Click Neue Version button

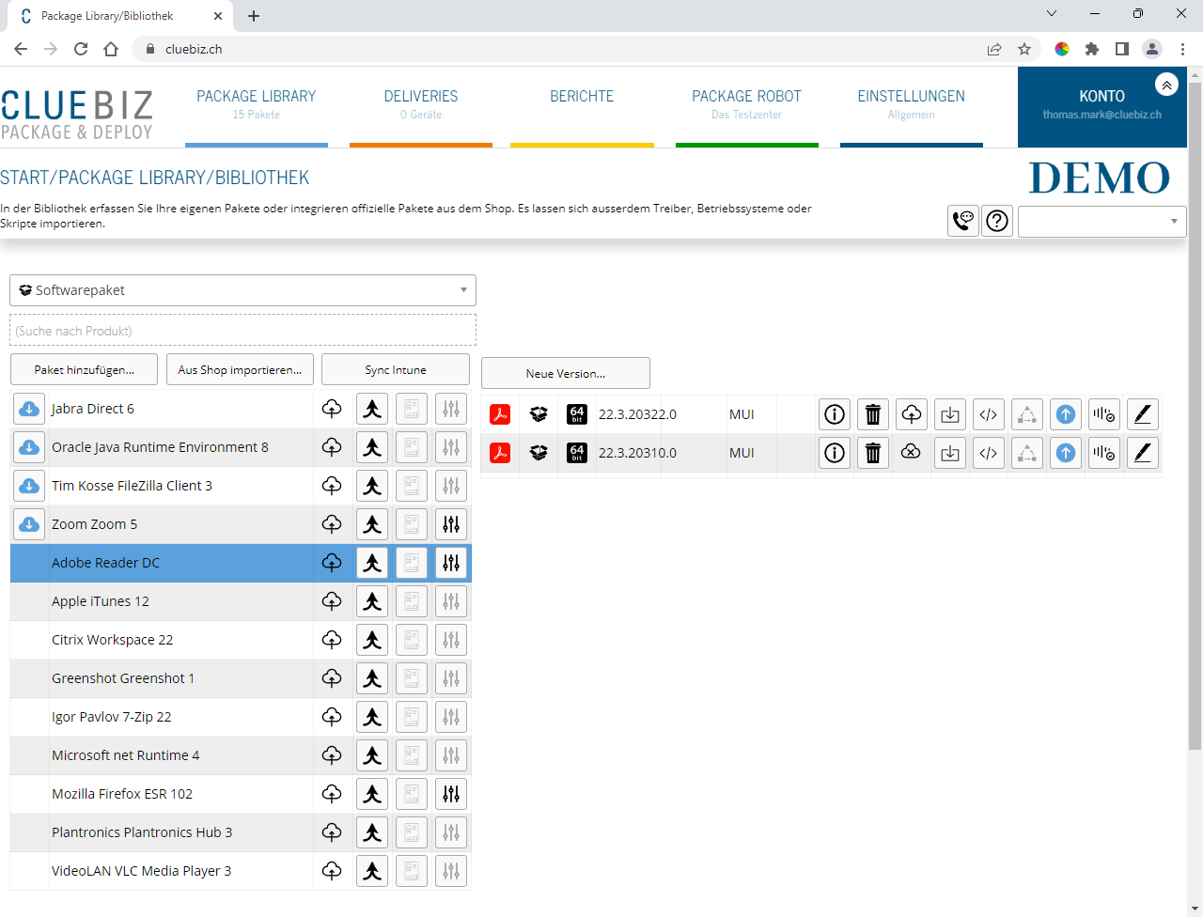click(566, 373)
